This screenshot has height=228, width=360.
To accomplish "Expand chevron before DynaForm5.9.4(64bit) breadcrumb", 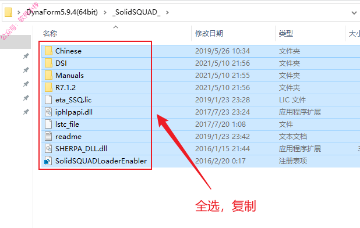I will pos(19,12).
